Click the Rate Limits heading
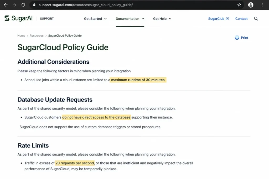 click(x=33, y=145)
